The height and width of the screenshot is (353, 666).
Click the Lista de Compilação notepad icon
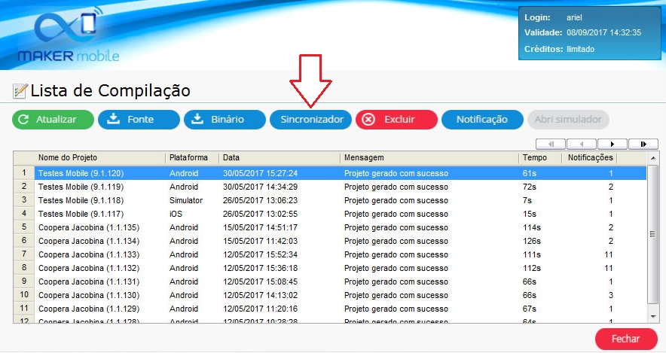tap(20, 91)
